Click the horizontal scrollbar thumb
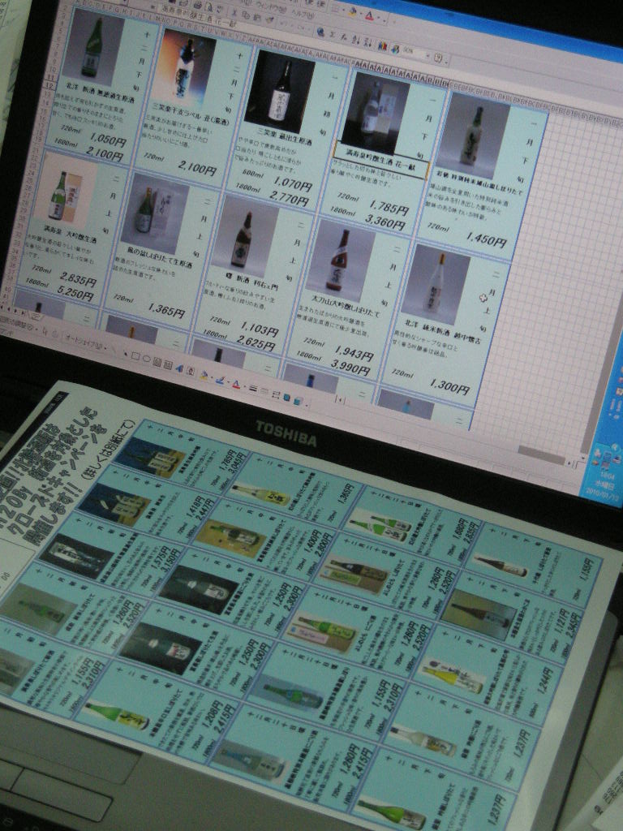 [542, 455]
